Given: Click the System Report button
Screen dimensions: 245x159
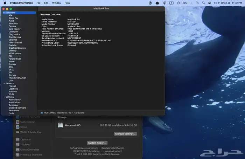Looking at the screenshot, I should coord(97,143).
